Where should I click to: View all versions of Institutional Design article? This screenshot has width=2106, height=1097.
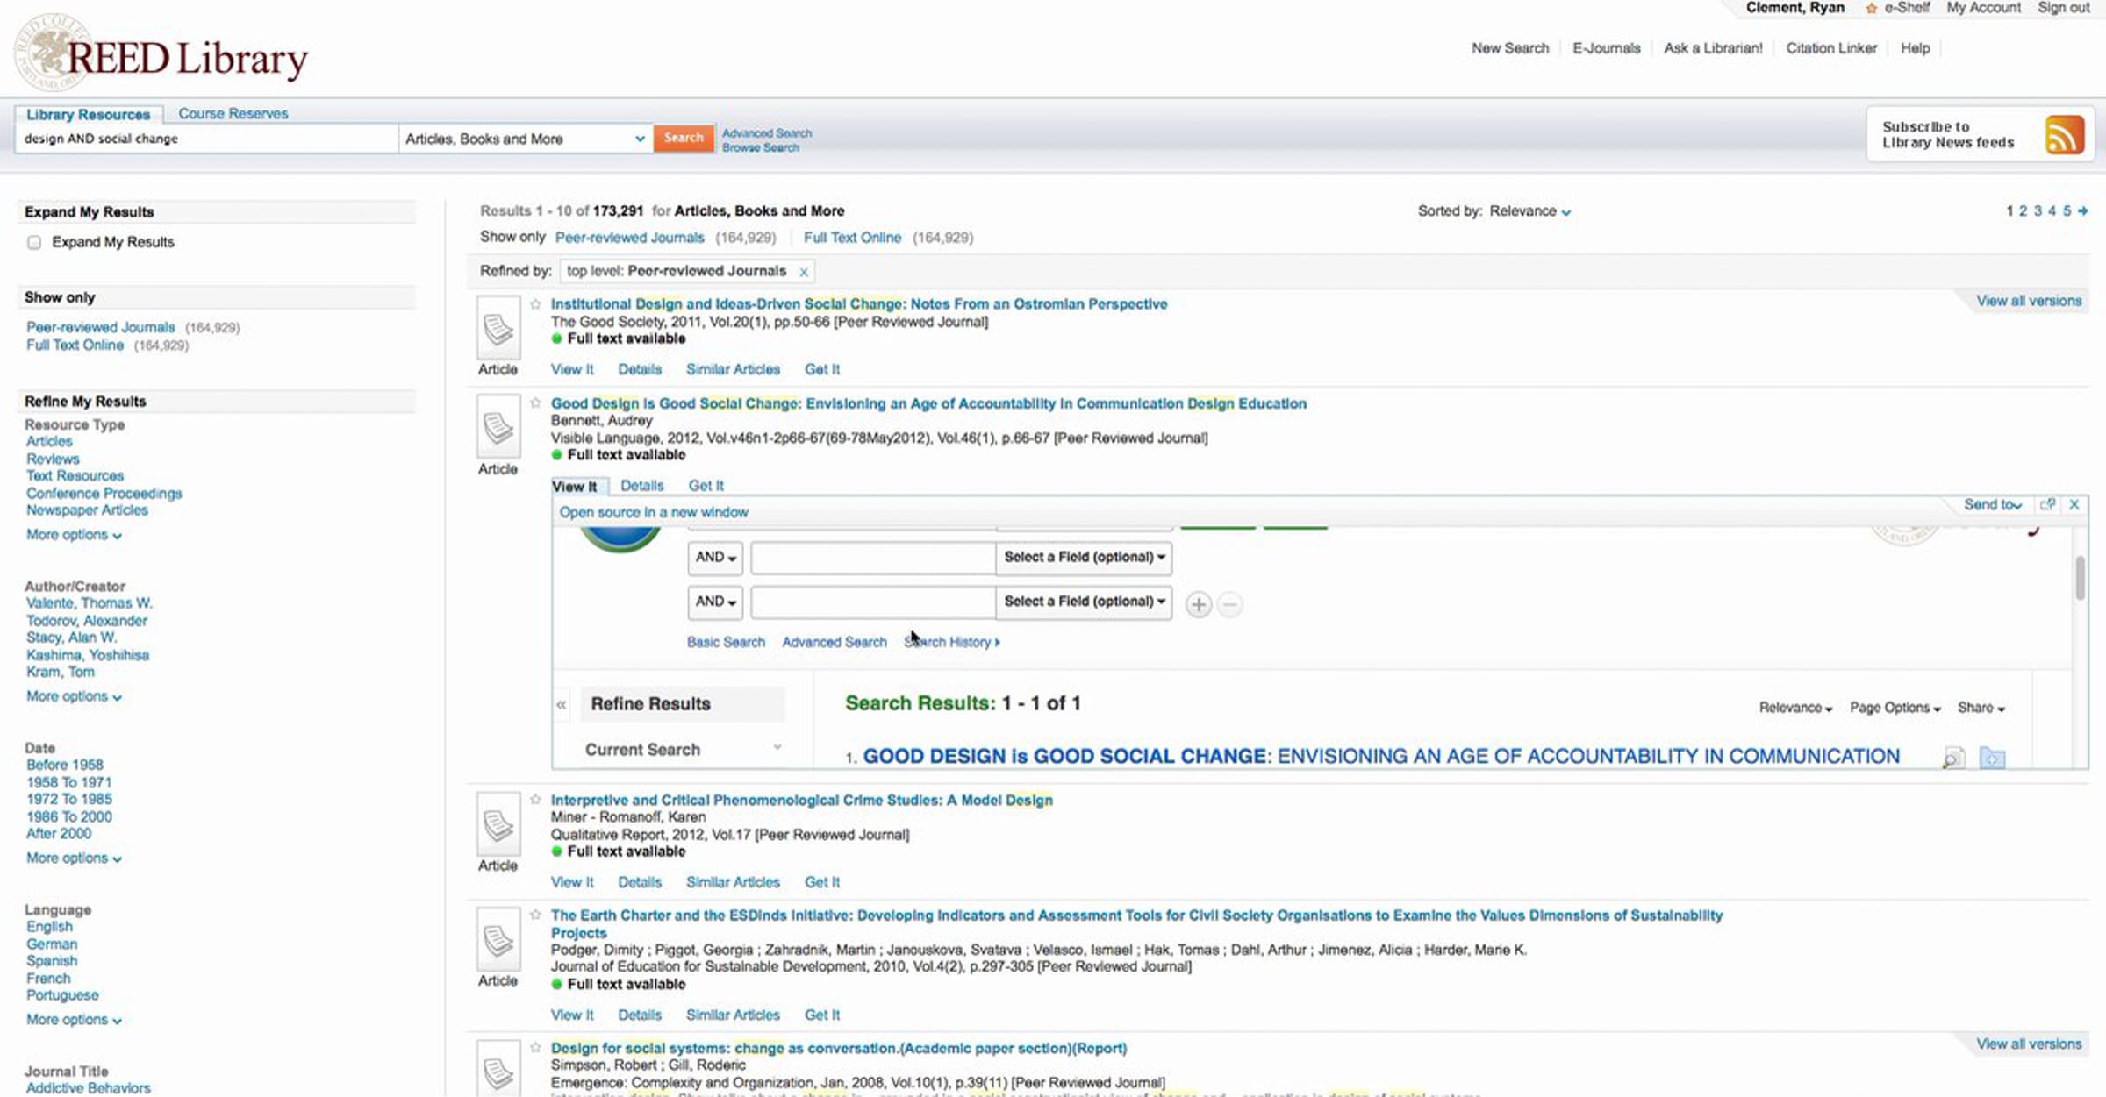click(2029, 301)
